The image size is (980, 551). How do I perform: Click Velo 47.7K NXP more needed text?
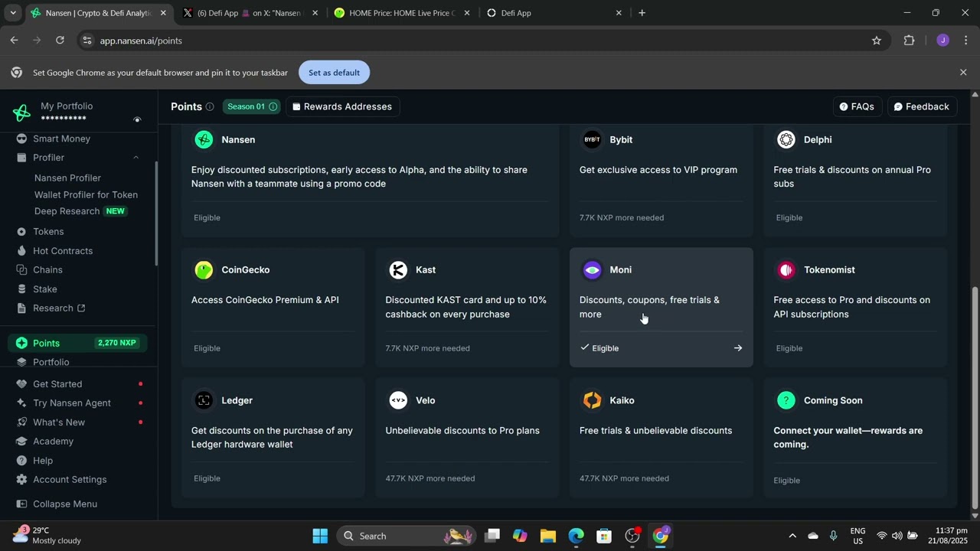click(430, 478)
